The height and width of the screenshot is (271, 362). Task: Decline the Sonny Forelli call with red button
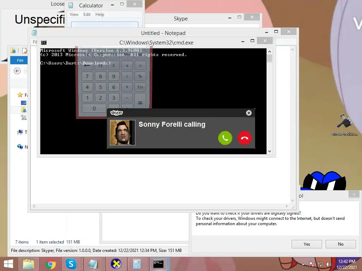coord(245,138)
